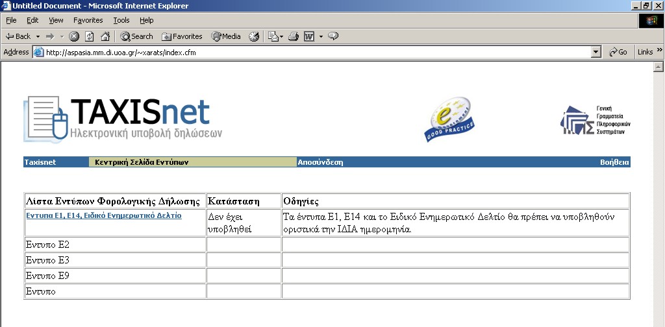Click the Print icon

(294, 37)
